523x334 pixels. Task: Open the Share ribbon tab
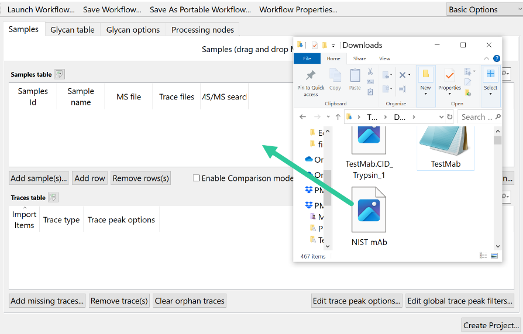click(x=360, y=58)
